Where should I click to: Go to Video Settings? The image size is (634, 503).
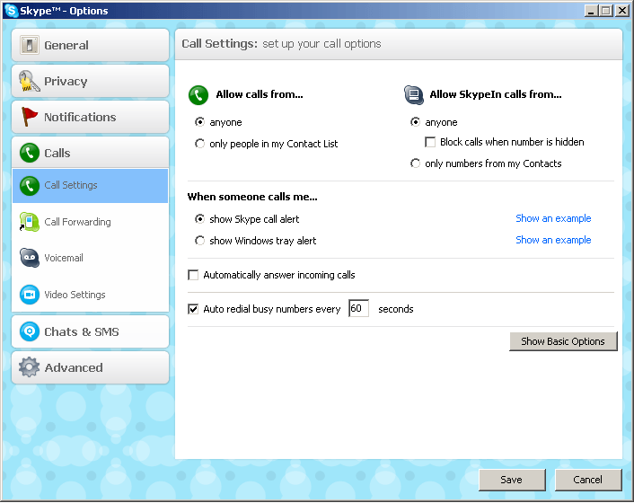[90, 295]
